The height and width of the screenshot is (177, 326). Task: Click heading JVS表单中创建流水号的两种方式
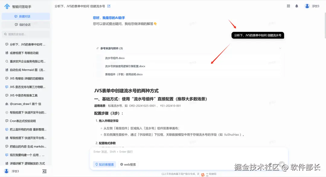[126, 91]
